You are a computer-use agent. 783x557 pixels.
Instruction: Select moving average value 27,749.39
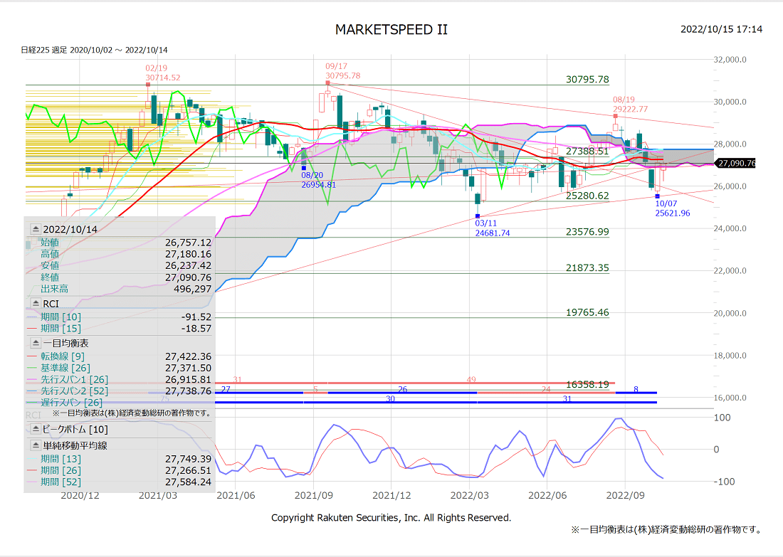pyautogui.click(x=188, y=459)
